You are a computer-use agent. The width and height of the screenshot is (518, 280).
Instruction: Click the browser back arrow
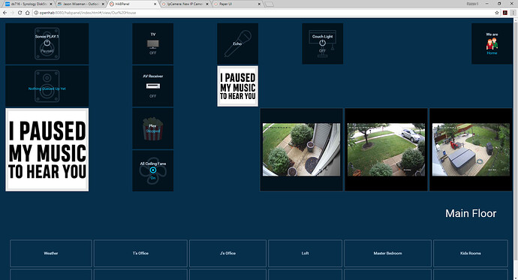pos(5,13)
